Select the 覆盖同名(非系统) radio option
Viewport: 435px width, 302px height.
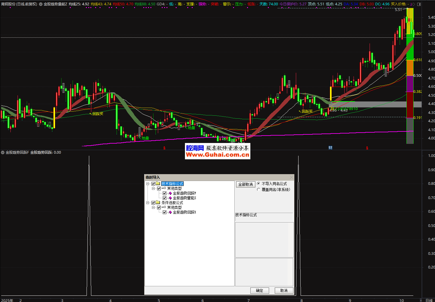pyautogui.click(x=258, y=190)
